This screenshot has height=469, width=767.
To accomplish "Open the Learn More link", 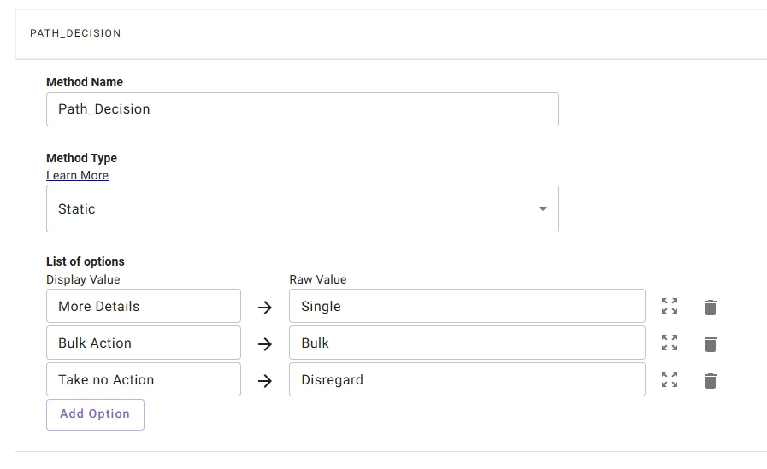I will coord(77,175).
